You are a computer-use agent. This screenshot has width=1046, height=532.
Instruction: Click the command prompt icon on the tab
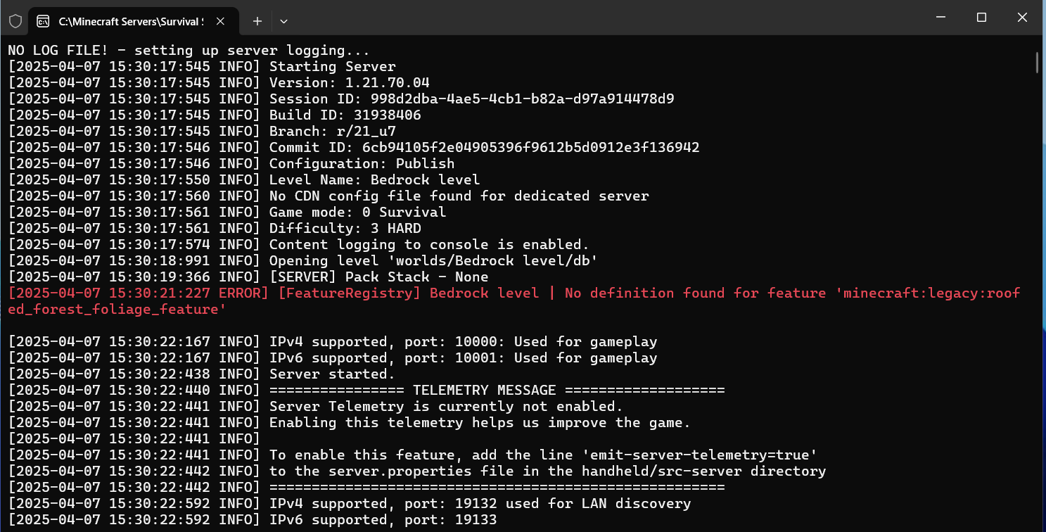[x=44, y=21]
